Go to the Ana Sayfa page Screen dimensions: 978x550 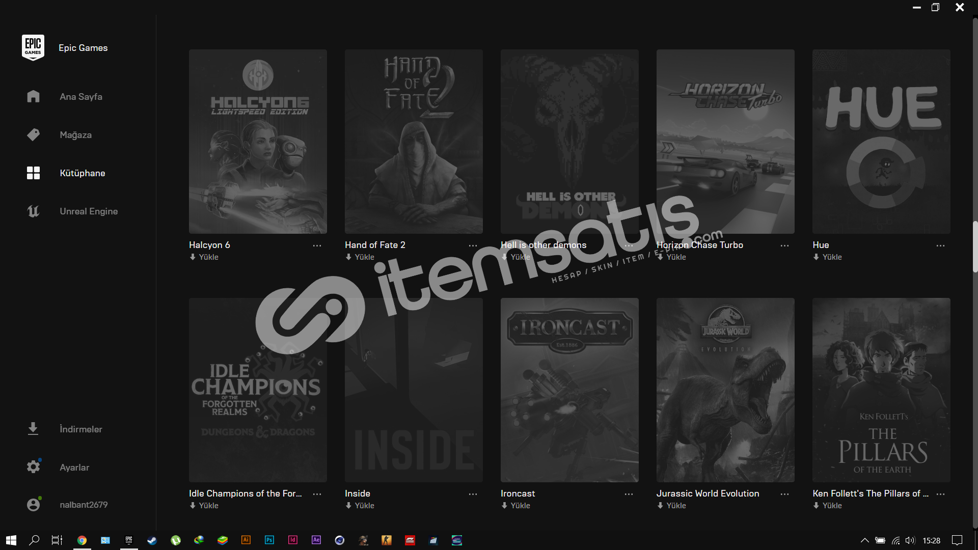[81, 97]
